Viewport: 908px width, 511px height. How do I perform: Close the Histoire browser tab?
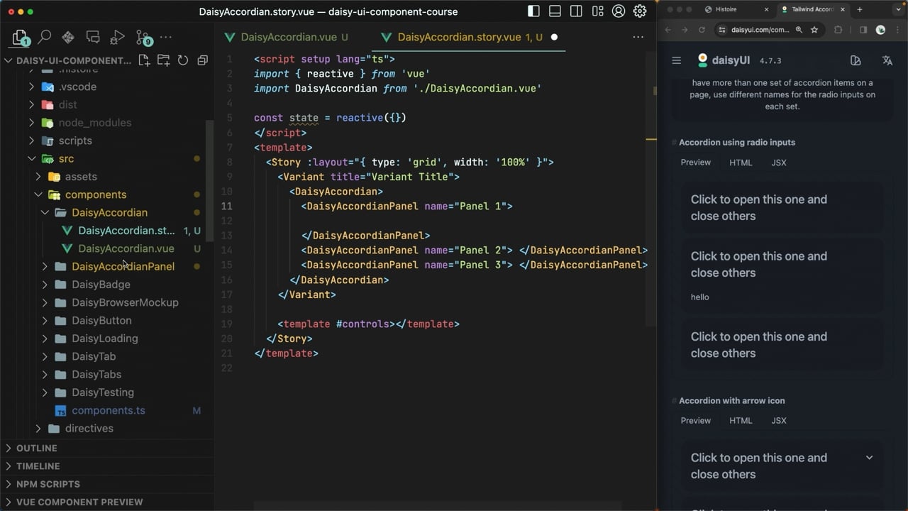coord(766,9)
